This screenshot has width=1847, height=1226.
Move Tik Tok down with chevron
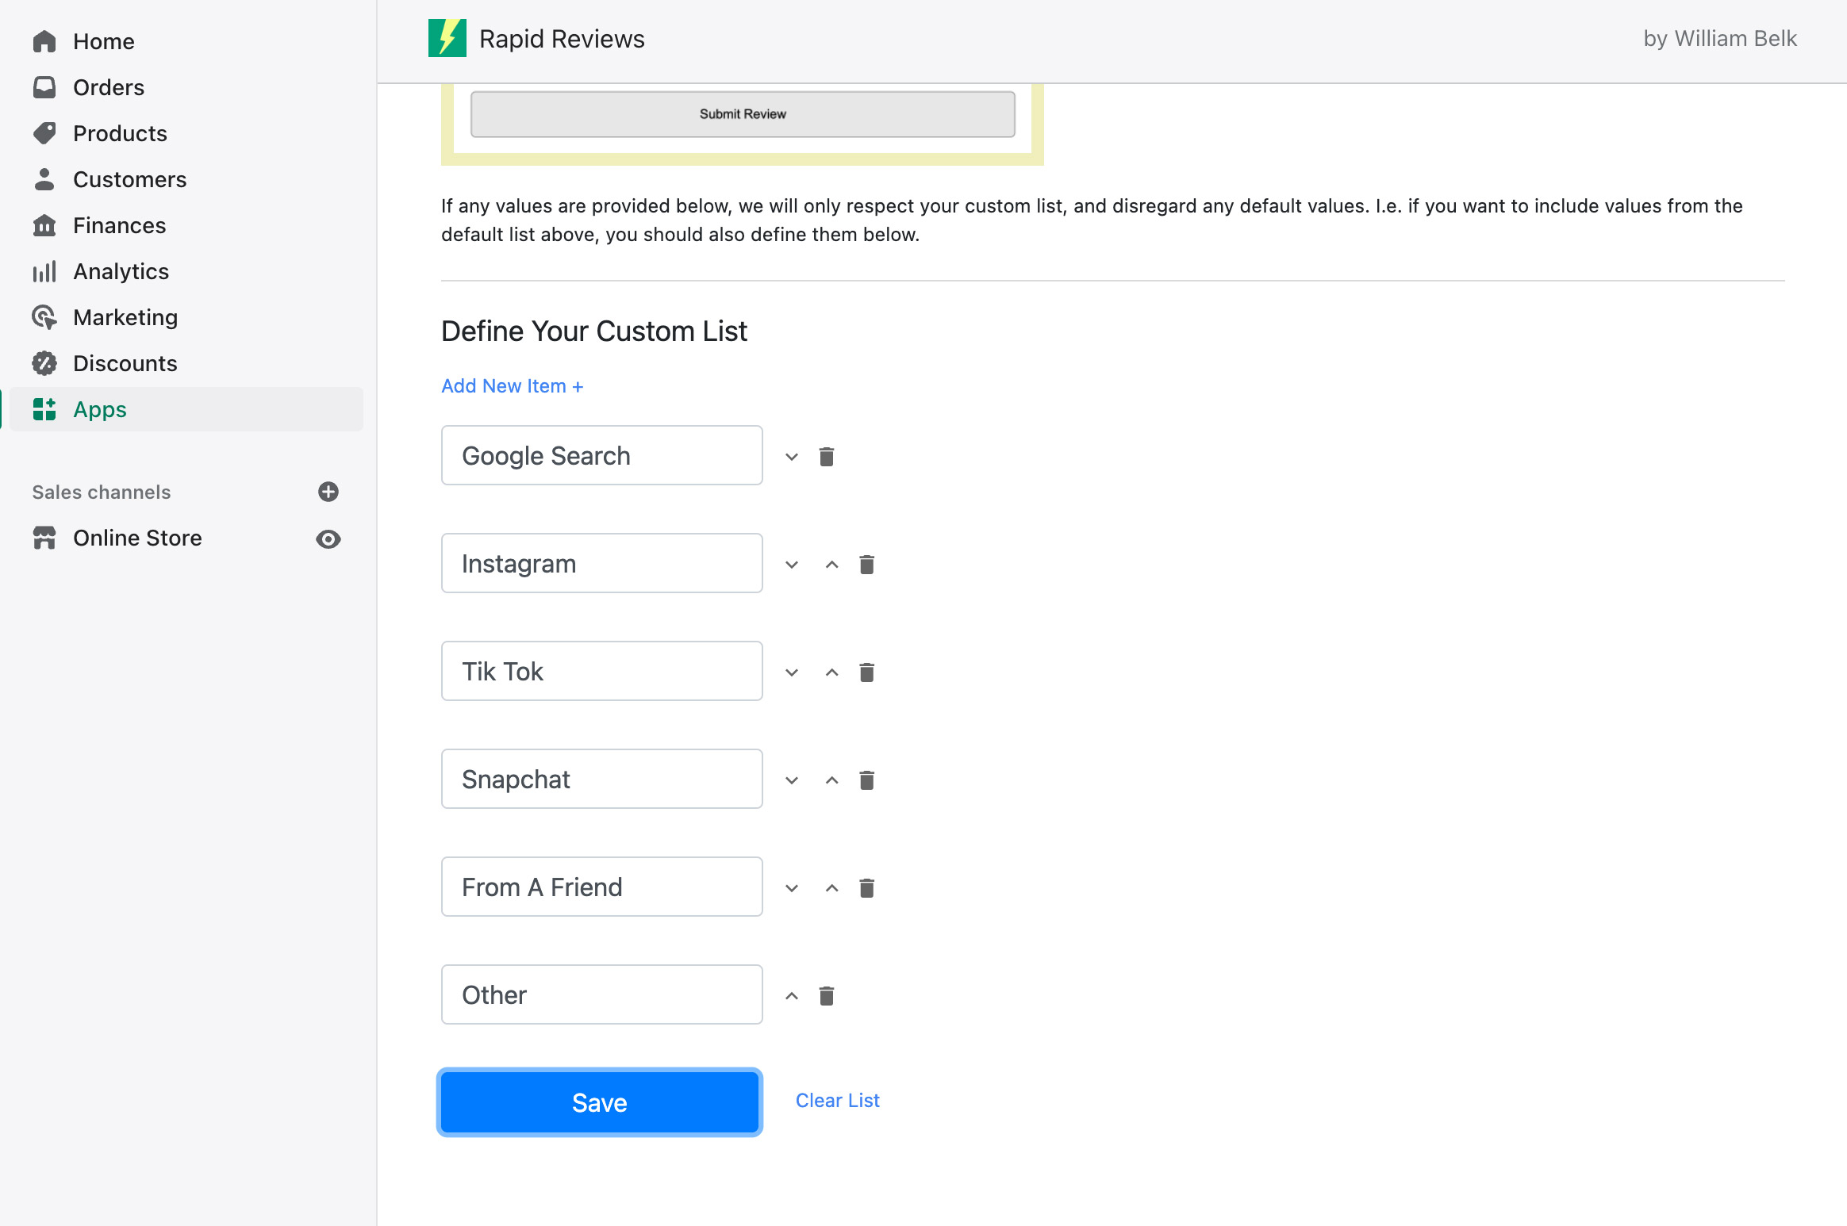791,672
